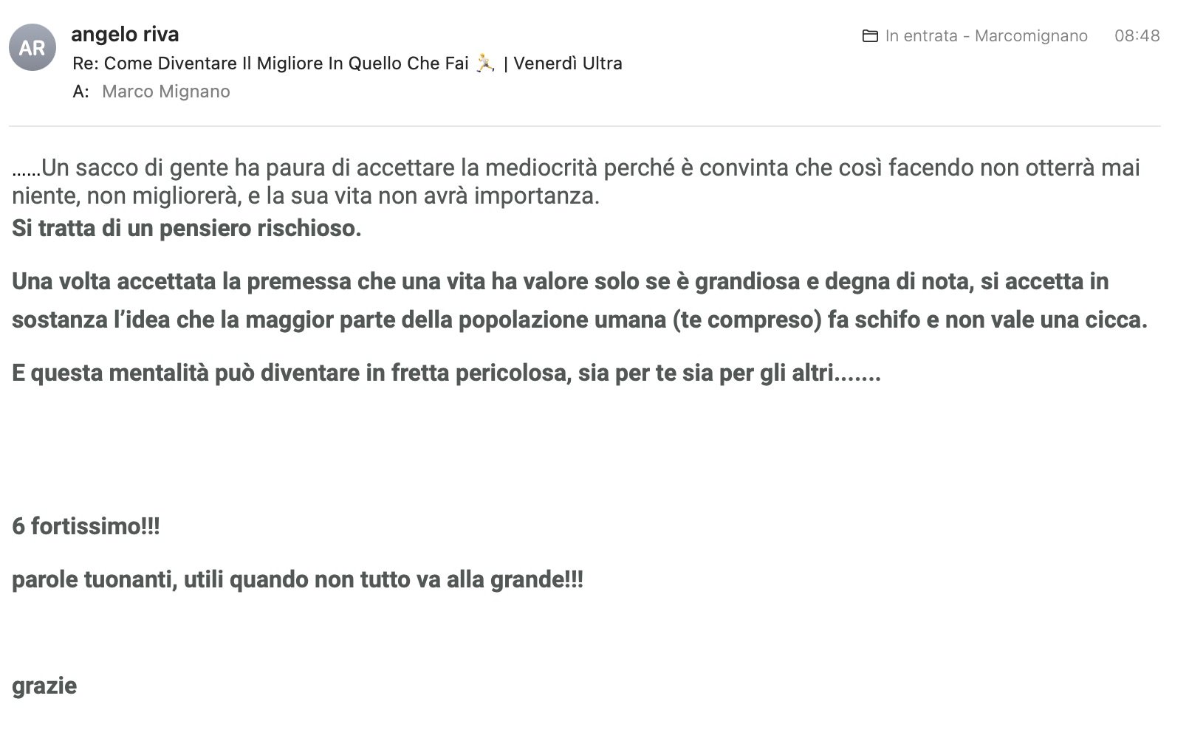Image resolution: width=1189 pixels, height=735 pixels.
Task: Click the line starting Una volta accettata
Action: 560,282
